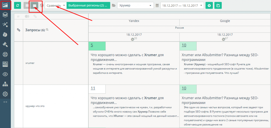Click the calendar icon
Screen dimensions: 271x128
click(157, 5)
